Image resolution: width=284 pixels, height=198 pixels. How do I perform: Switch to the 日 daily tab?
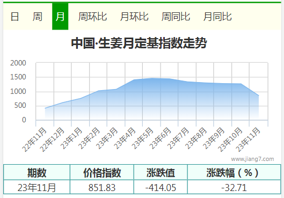(x=14, y=17)
